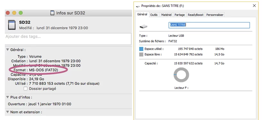The height and width of the screenshot is (120, 263).
Task: Click the SD card icon beside SD32 name
Action: coord(12,25)
